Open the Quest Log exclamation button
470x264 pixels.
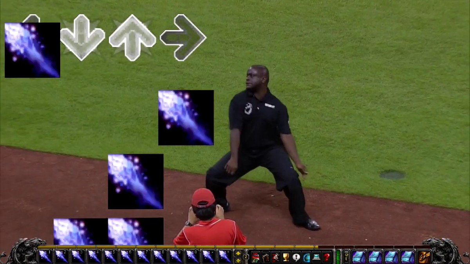296,257
